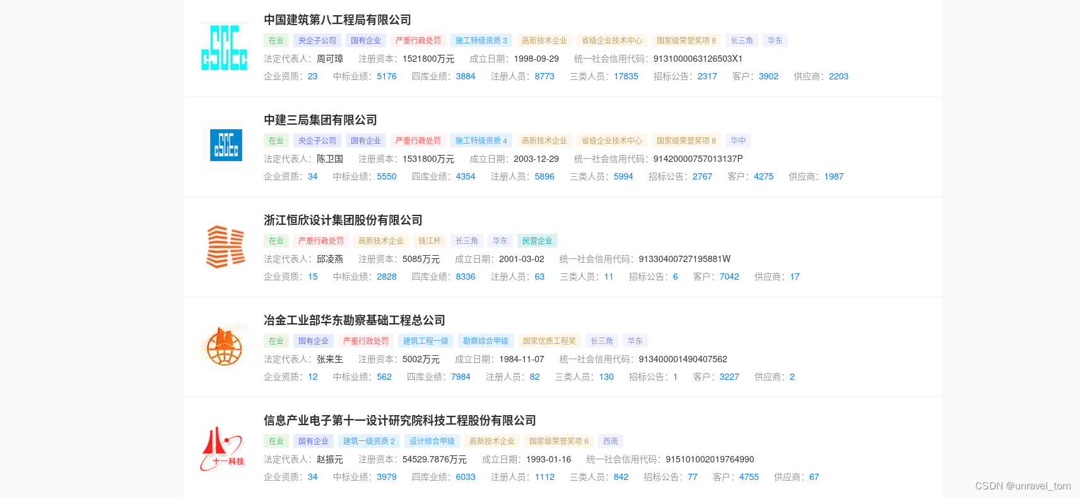Click 严重行政处罚 tag of 中建三局
The height and width of the screenshot is (497, 1080).
point(418,140)
